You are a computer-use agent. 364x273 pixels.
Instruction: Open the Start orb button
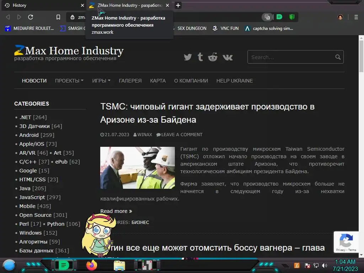point(9,265)
